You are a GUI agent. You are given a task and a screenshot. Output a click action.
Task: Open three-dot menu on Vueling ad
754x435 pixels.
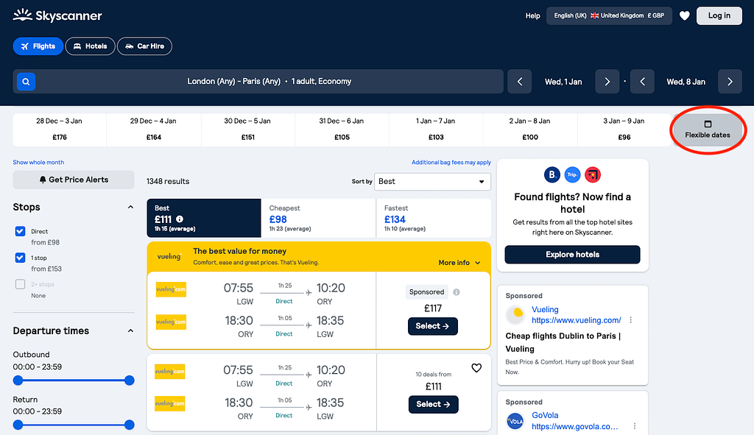coord(630,320)
